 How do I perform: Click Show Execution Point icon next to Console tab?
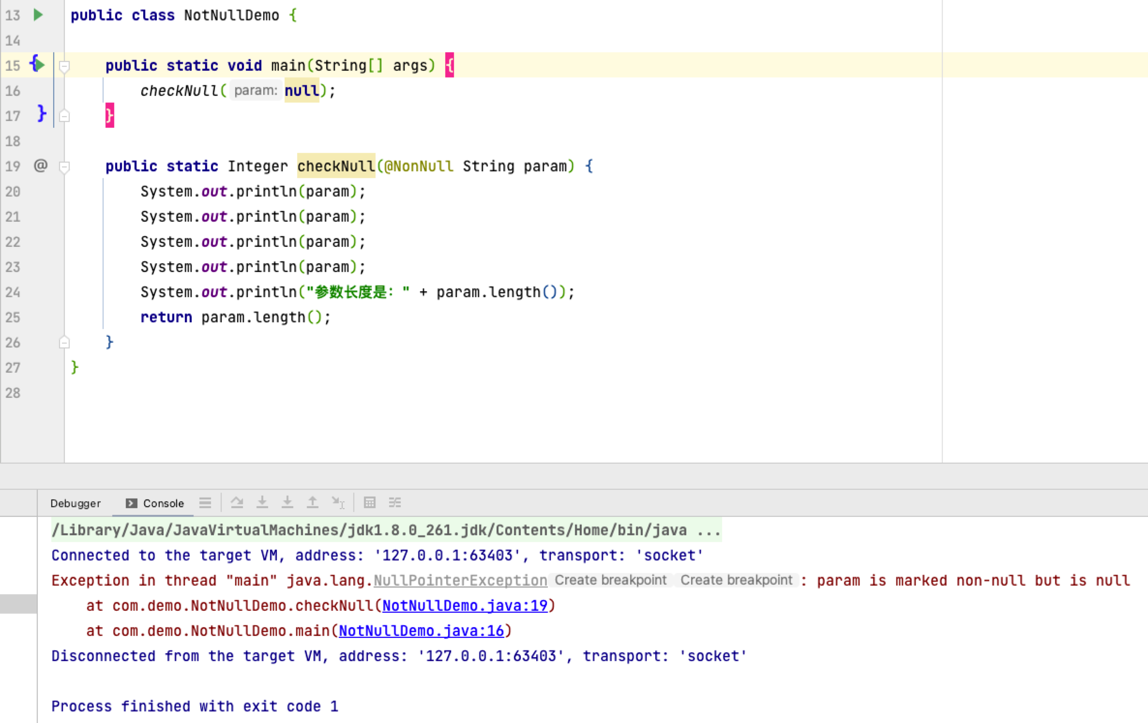(x=205, y=503)
